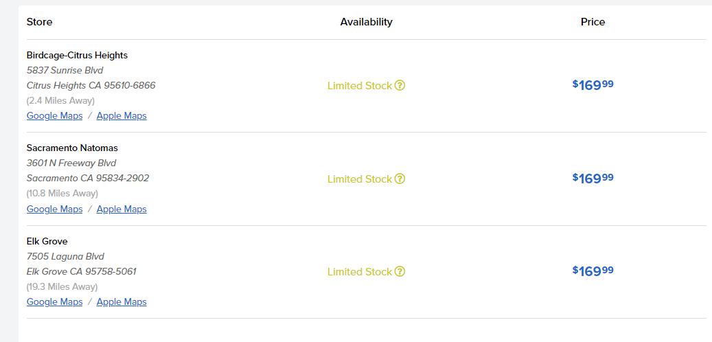Click the $169.99 price for Birdcage-Citrus Heights
Viewport: 712px width, 342px height.
593,85
